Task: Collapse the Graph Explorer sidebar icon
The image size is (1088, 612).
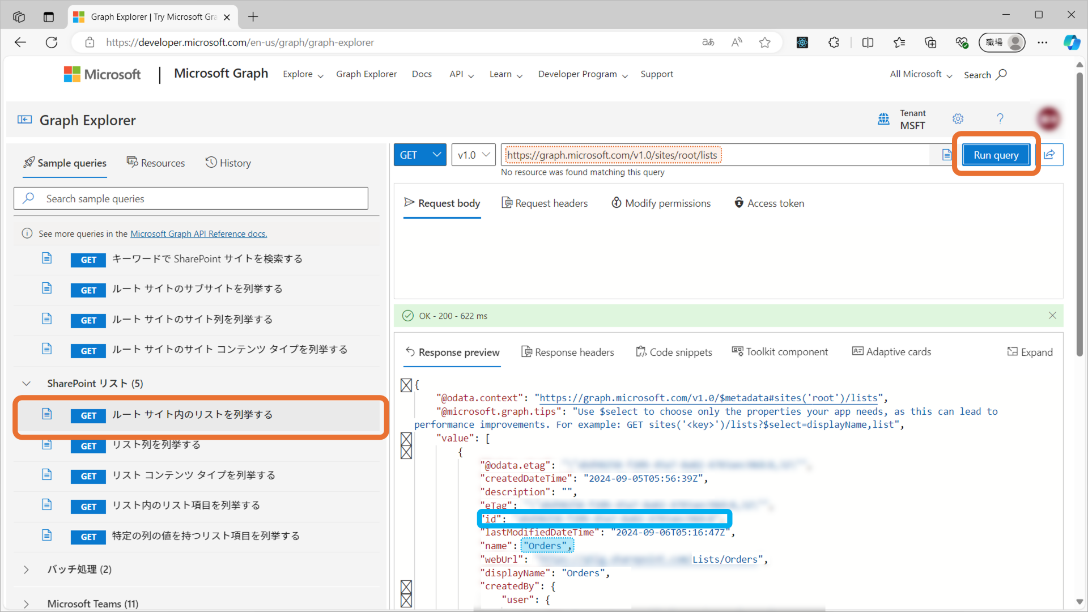Action: (24, 120)
